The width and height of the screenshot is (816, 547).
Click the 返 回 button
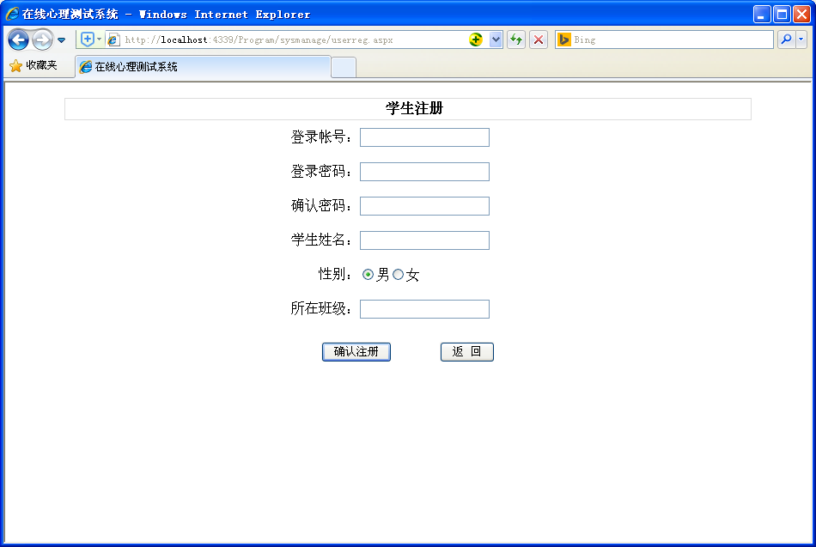pyautogui.click(x=466, y=352)
